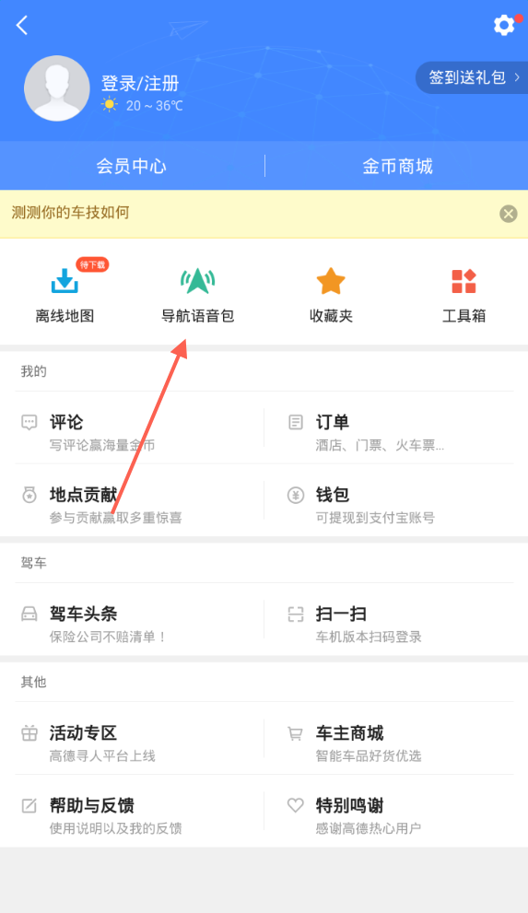Image resolution: width=528 pixels, height=913 pixels.
Task: Tap 钱包 yen coin icon
Action: 296,495
